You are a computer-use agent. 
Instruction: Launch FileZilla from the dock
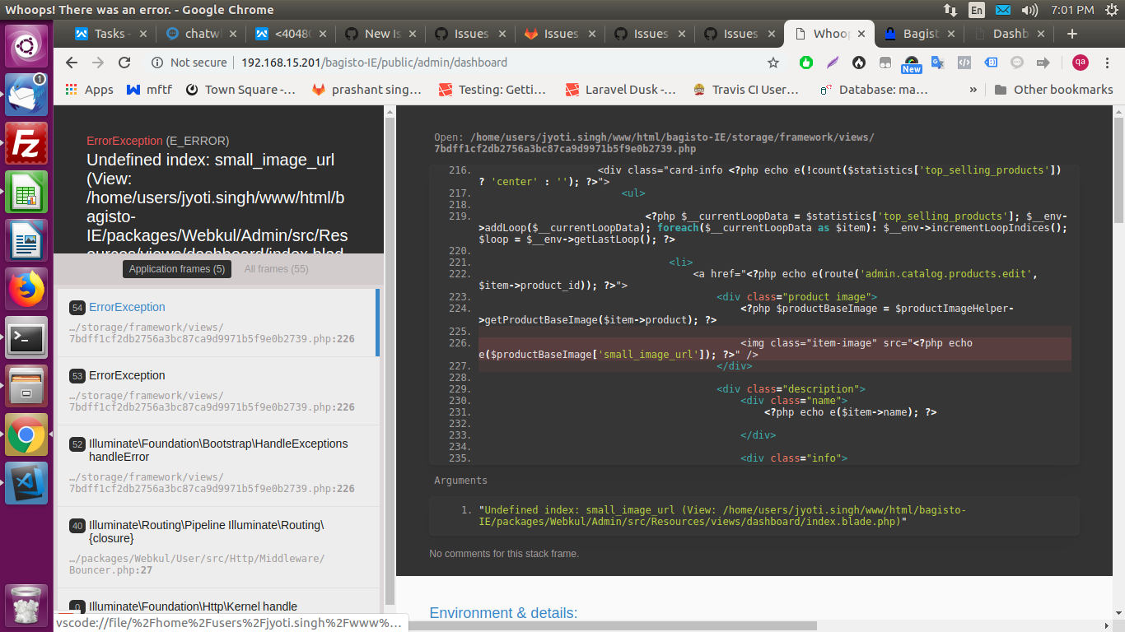[x=25, y=144]
